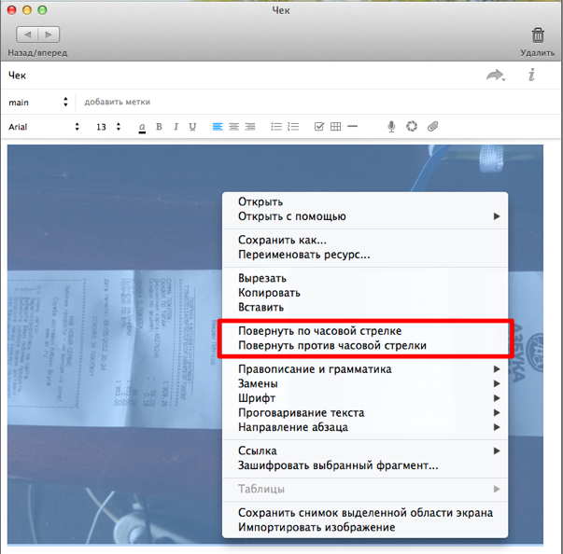
Task: Open the share arrow menu
Action: [x=495, y=76]
